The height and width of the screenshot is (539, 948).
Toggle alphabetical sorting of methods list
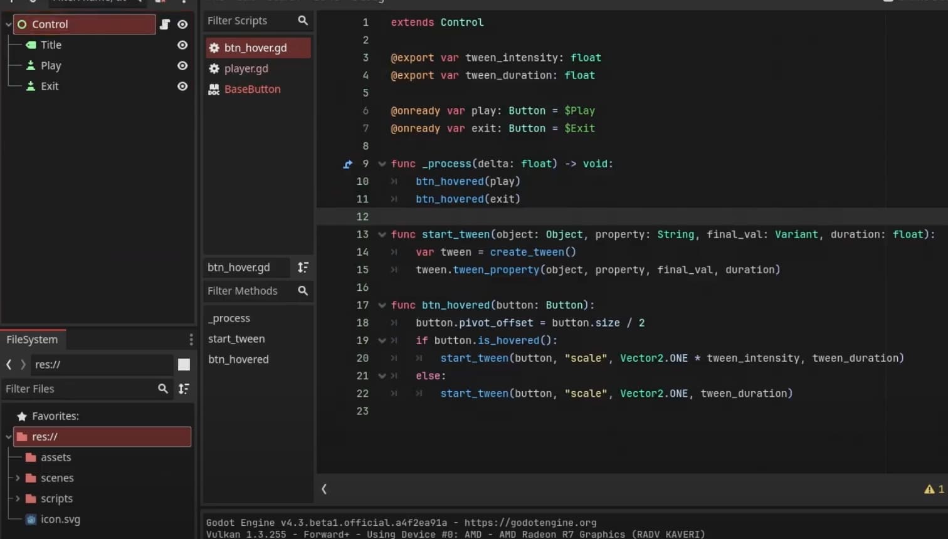(x=303, y=268)
